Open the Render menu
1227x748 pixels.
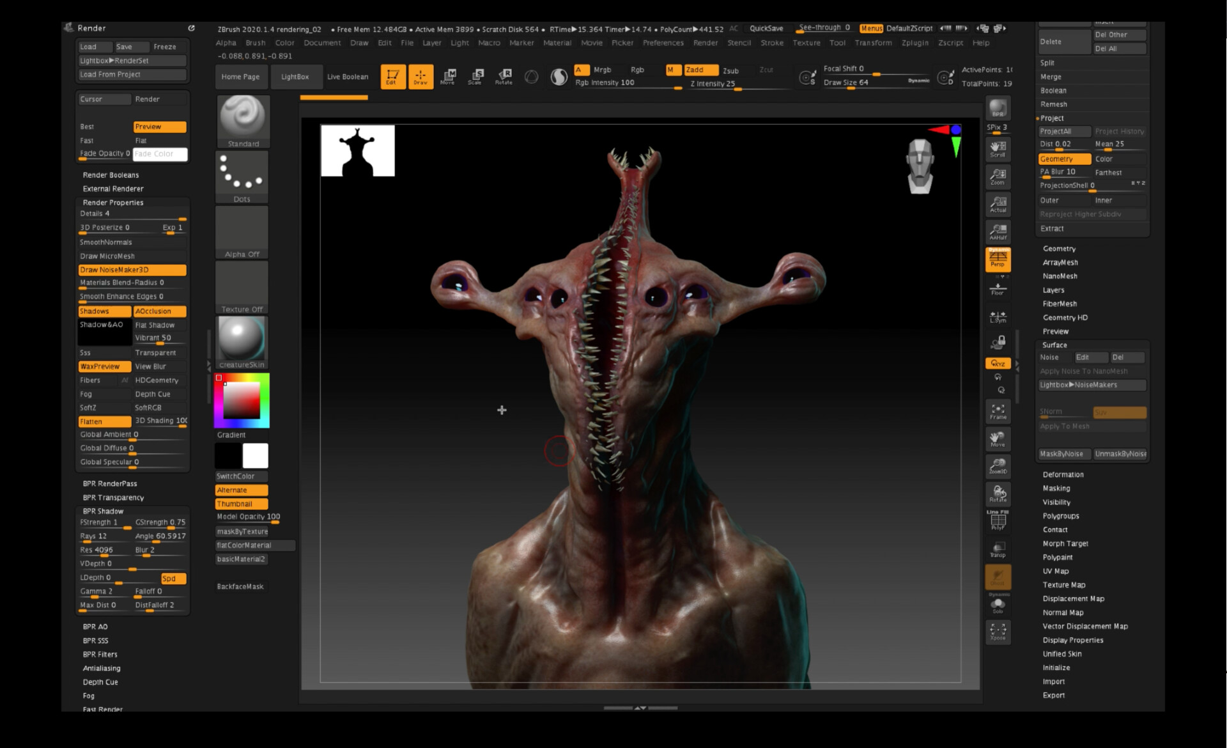click(x=706, y=43)
